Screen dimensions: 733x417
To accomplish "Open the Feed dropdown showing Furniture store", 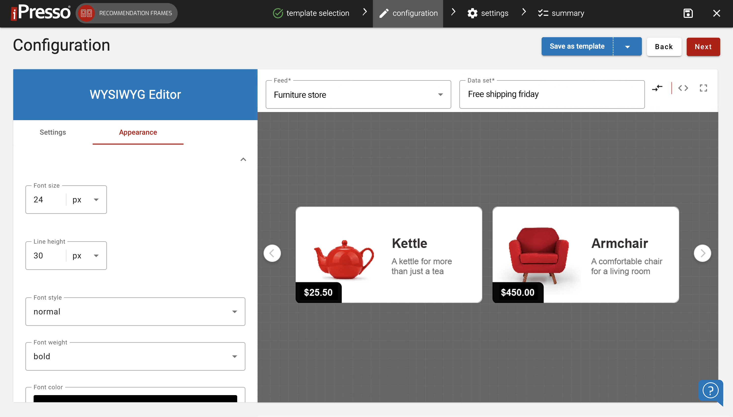I will click(440, 94).
